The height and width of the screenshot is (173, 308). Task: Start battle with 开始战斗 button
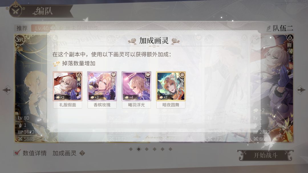[266, 155]
